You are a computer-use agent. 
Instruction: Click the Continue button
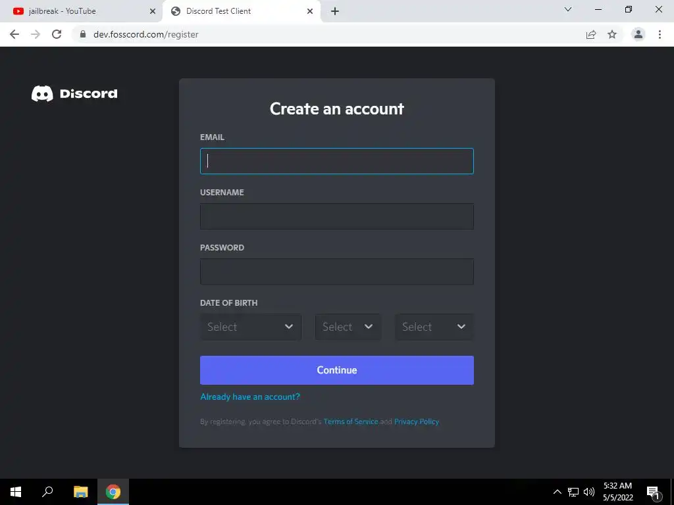pyautogui.click(x=337, y=370)
